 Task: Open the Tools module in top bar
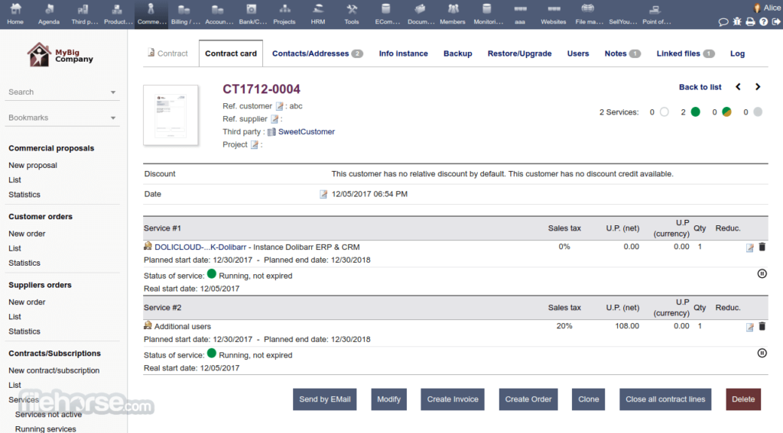pos(352,13)
